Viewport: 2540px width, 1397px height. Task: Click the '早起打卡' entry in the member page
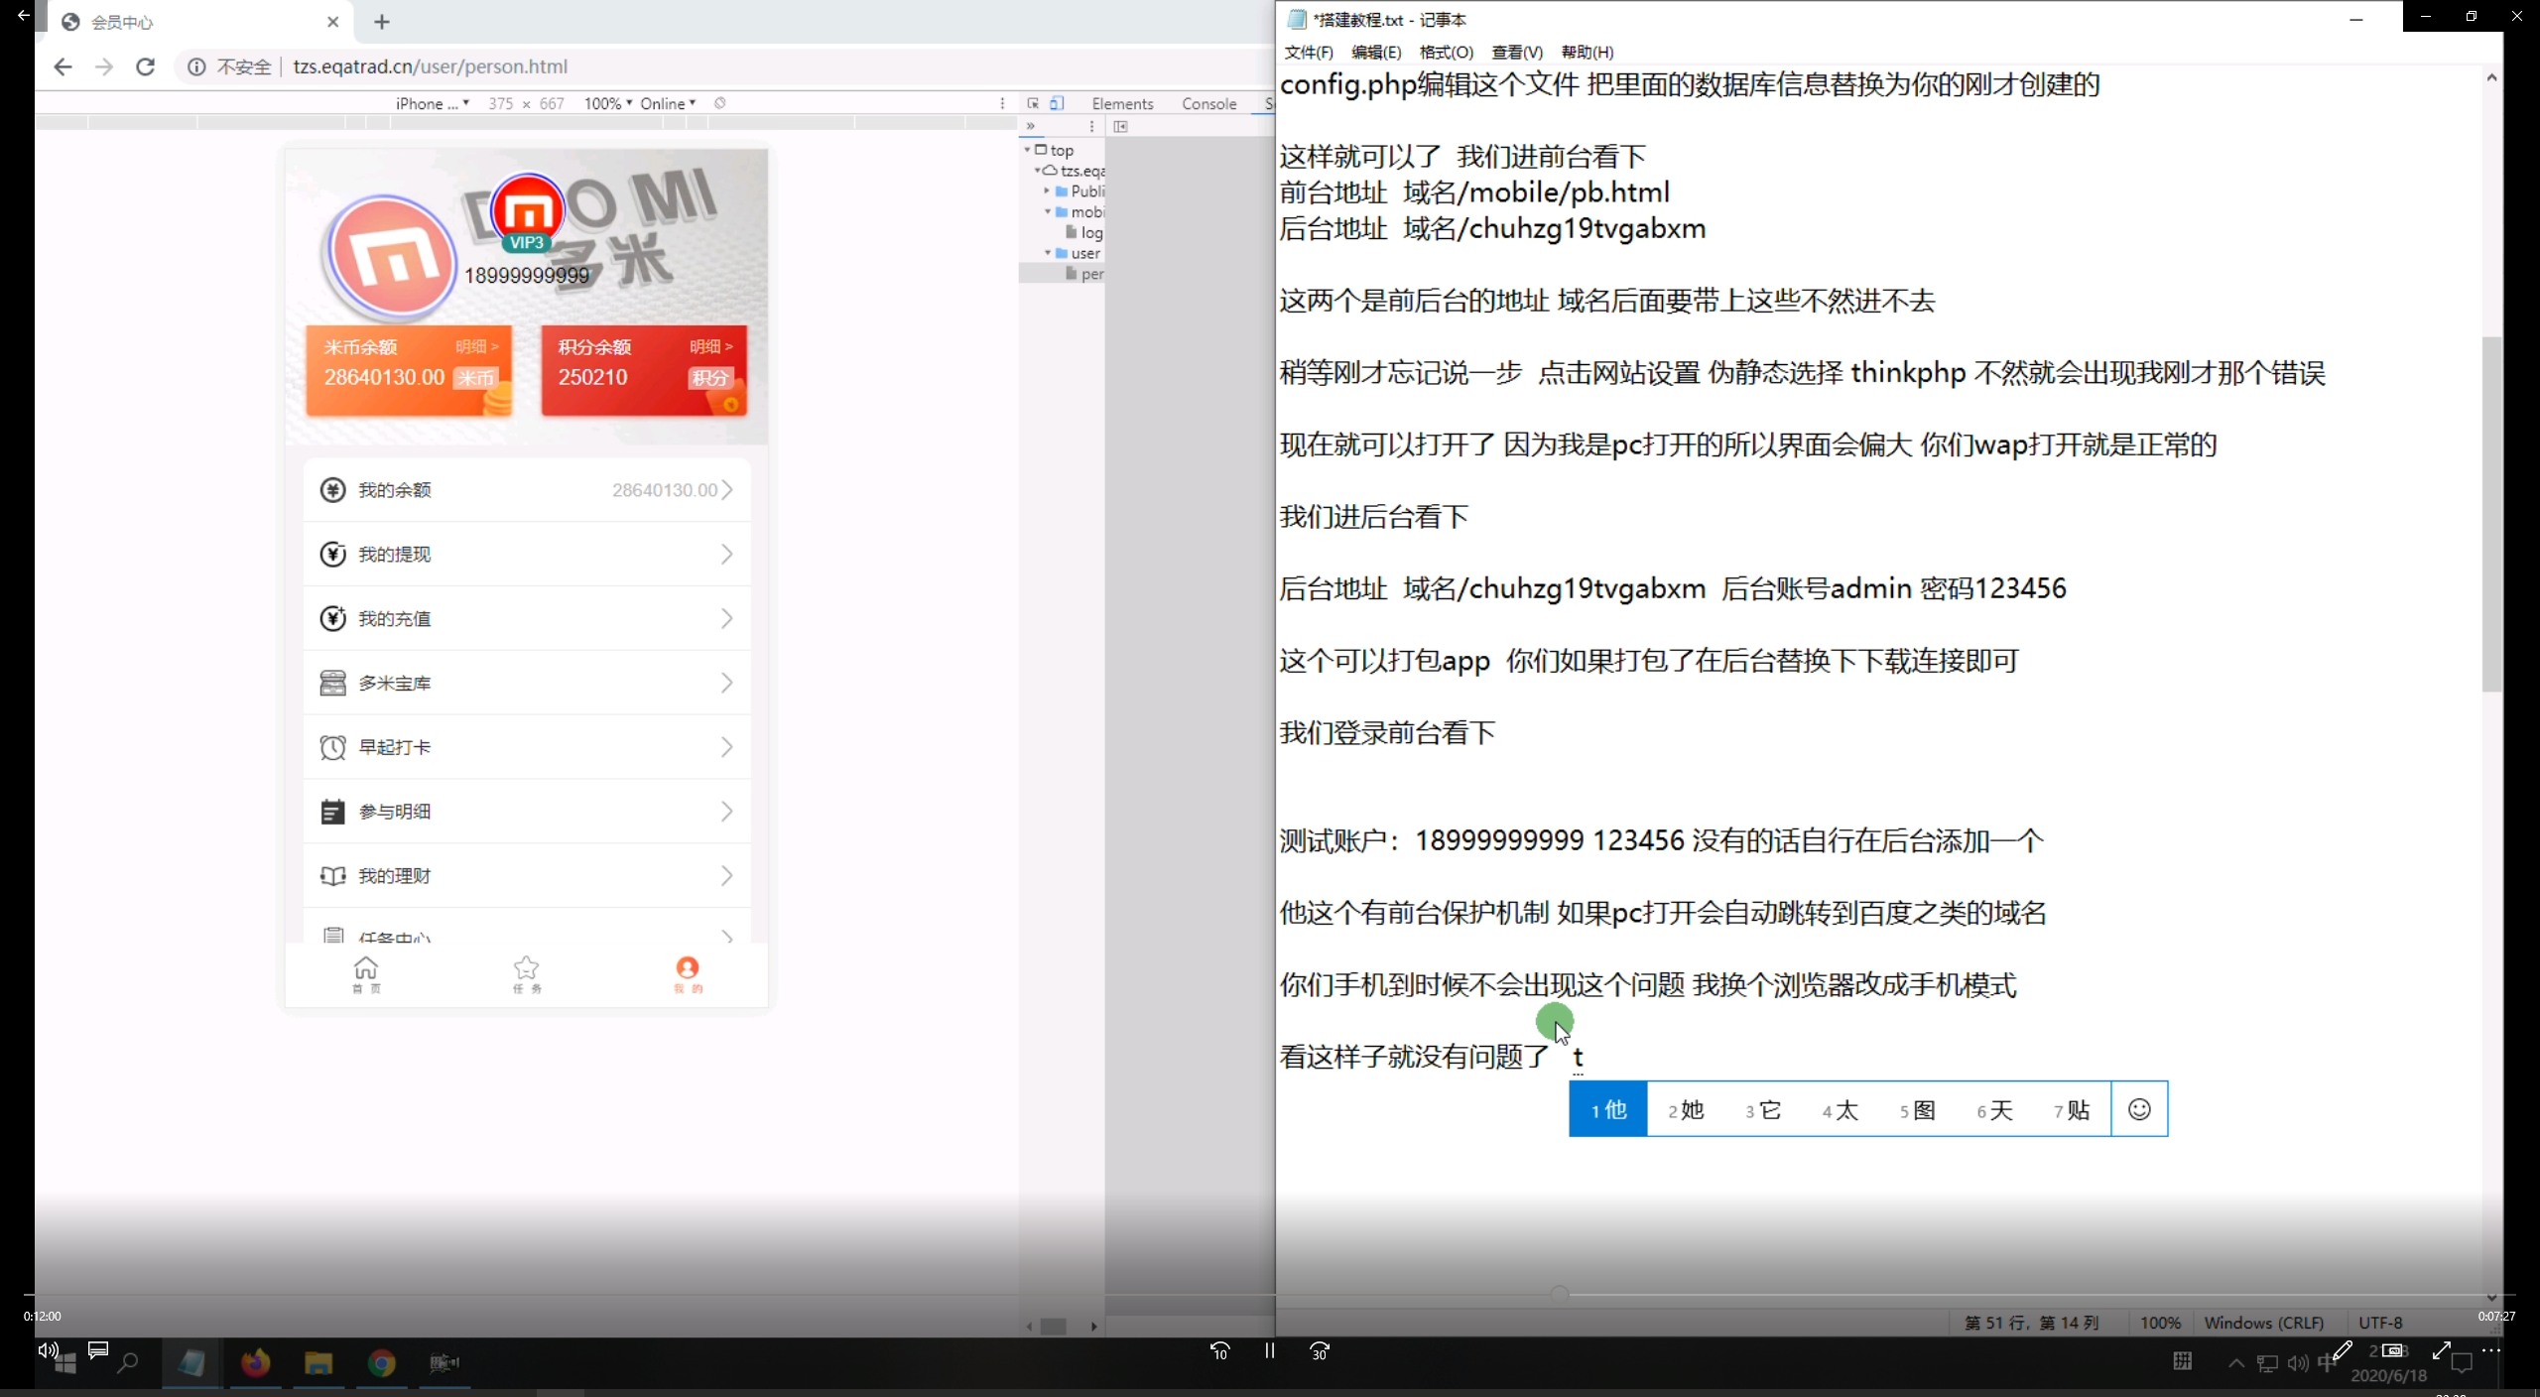[x=526, y=746]
